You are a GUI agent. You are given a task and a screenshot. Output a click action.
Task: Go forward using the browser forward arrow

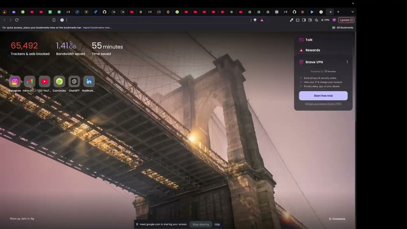10,20
